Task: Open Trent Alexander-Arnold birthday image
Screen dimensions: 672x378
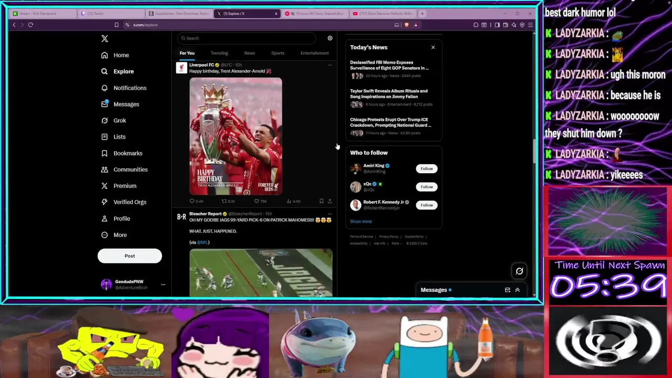Action: coord(236,136)
